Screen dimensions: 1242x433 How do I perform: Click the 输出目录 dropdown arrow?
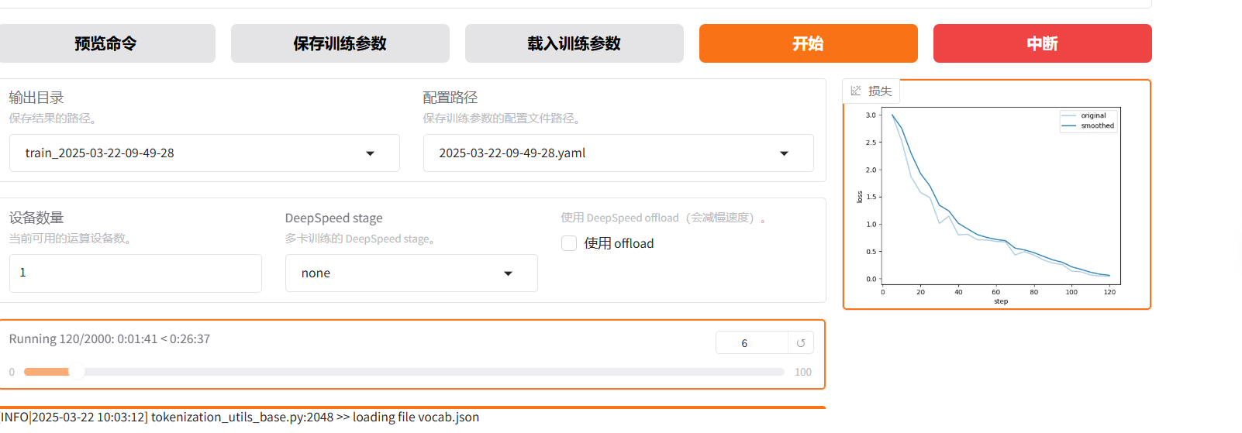coord(370,153)
